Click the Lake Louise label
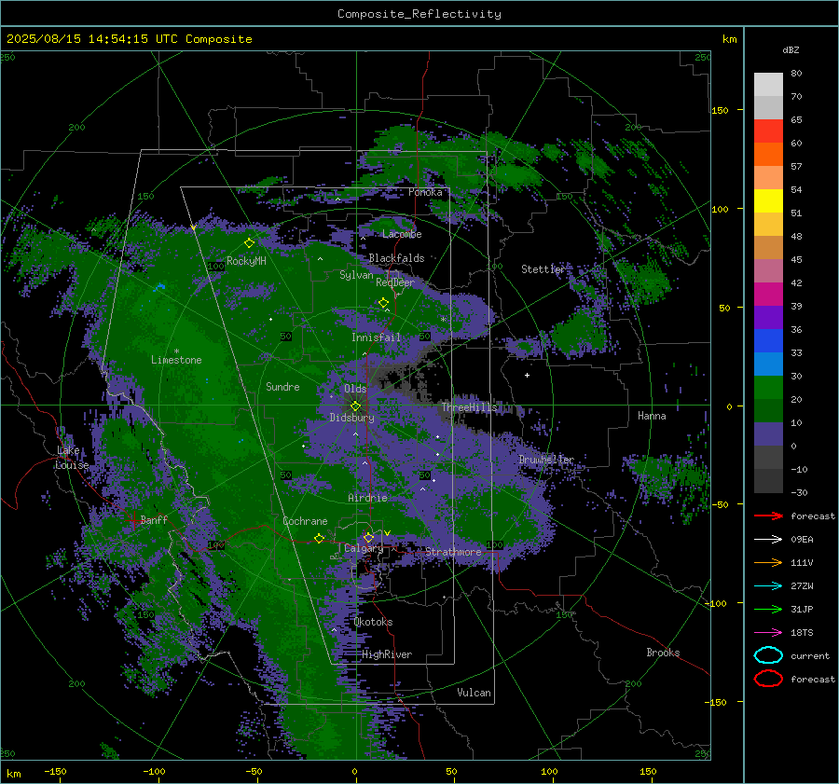Screen dimensions: 839x784 (73, 458)
